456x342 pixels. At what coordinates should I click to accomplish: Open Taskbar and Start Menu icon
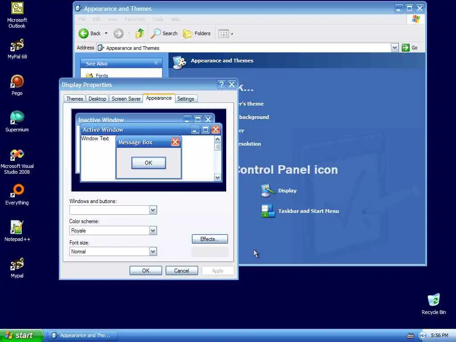(300, 211)
